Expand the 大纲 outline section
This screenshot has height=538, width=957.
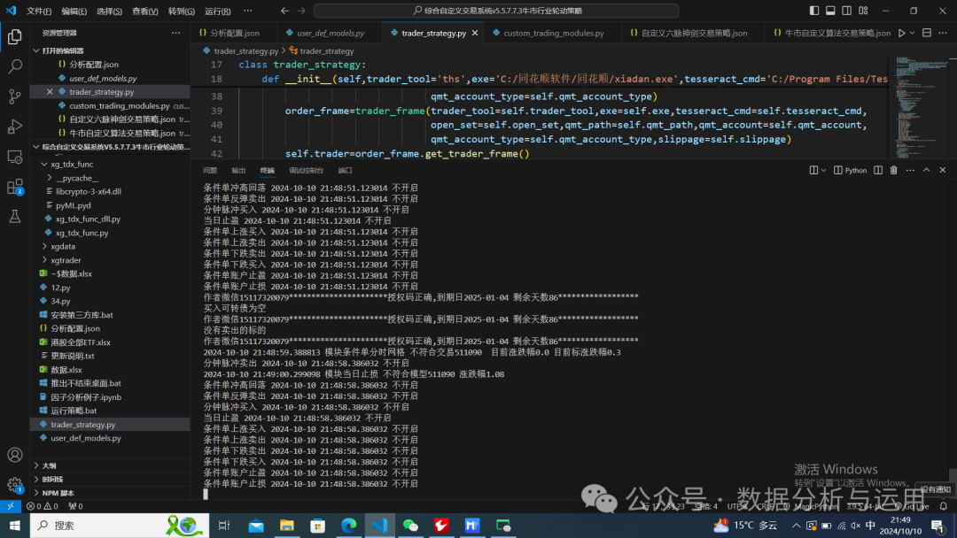tap(111, 465)
